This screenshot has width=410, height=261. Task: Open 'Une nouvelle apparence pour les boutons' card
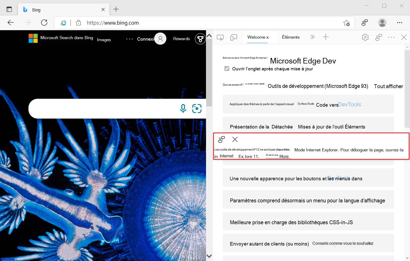(308, 178)
